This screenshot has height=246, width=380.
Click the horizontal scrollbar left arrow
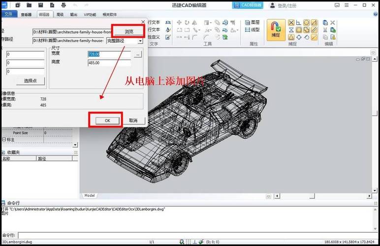click(277, 196)
